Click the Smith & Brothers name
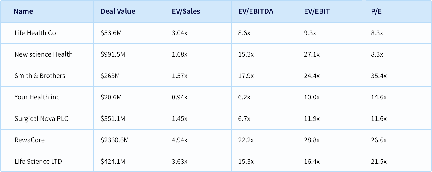 click(x=40, y=76)
